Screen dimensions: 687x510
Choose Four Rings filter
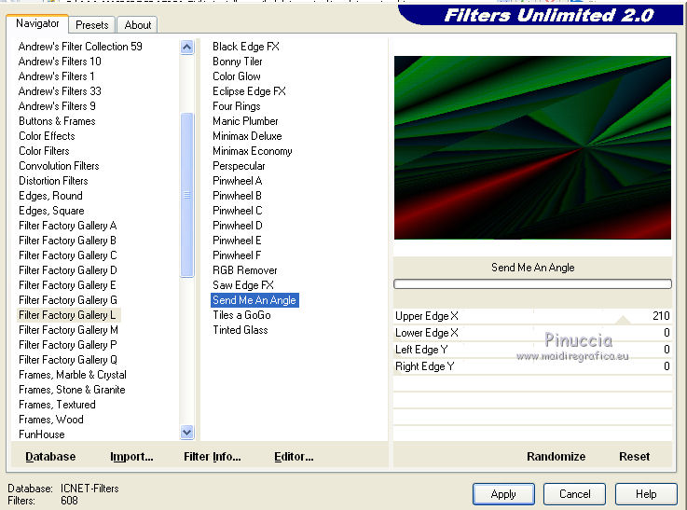point(237,106)
